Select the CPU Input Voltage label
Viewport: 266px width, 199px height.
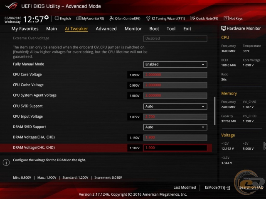coord(28,116)
